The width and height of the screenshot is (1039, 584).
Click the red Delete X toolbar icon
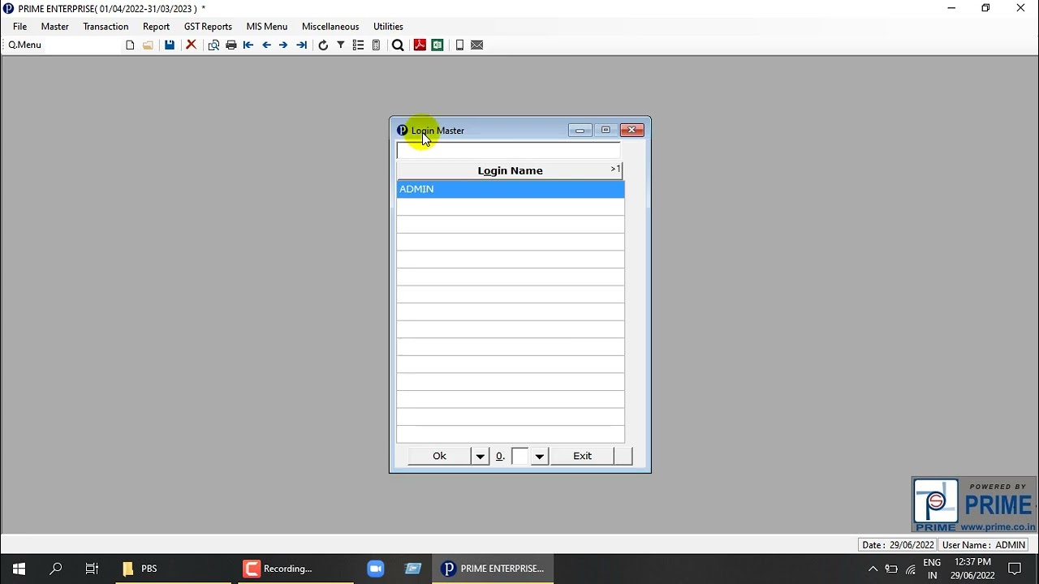pos(191,45)
